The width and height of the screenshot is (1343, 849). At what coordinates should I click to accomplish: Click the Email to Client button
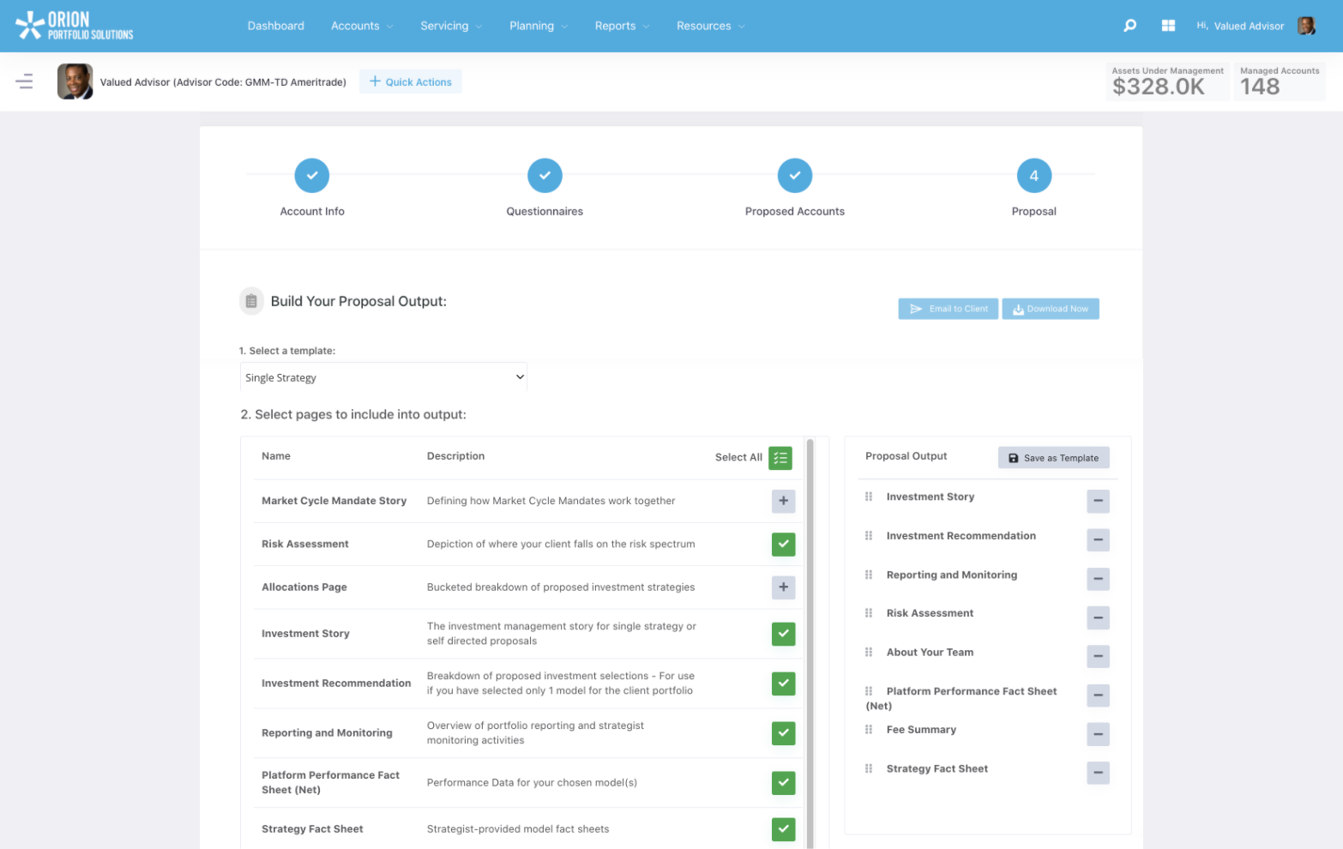point(948,309)
